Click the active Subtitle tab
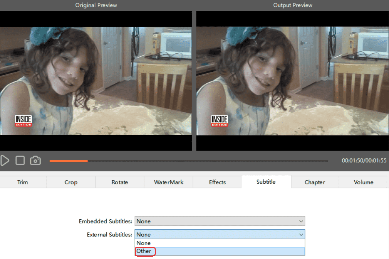389x259 pixels. pyautogui.click(x=266, y=182)
